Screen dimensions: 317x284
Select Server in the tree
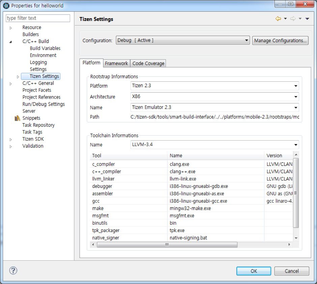pyautogui.click(x=29, y=111)
